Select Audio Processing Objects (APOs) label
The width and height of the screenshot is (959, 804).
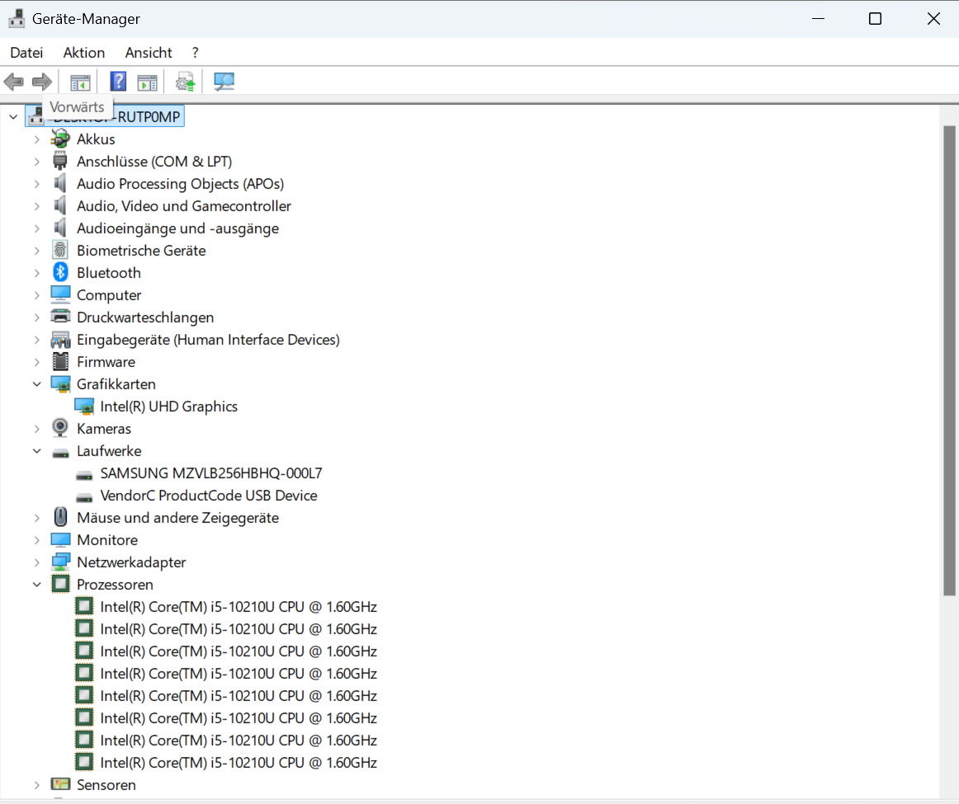[x=181, y=184]
